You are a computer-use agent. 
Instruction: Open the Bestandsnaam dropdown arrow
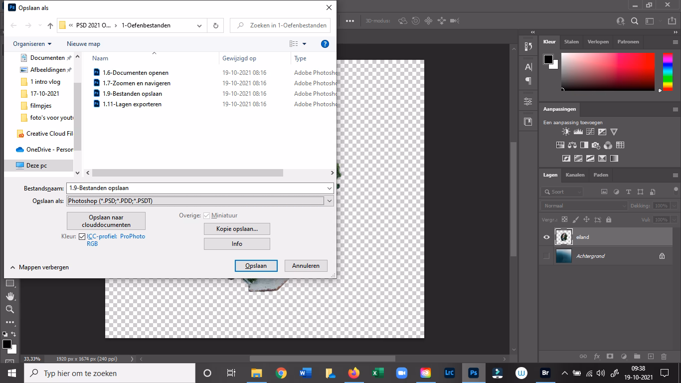tap(329, 188)
